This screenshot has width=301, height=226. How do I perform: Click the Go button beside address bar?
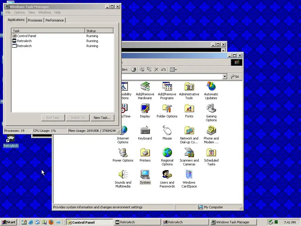(235, 77)
